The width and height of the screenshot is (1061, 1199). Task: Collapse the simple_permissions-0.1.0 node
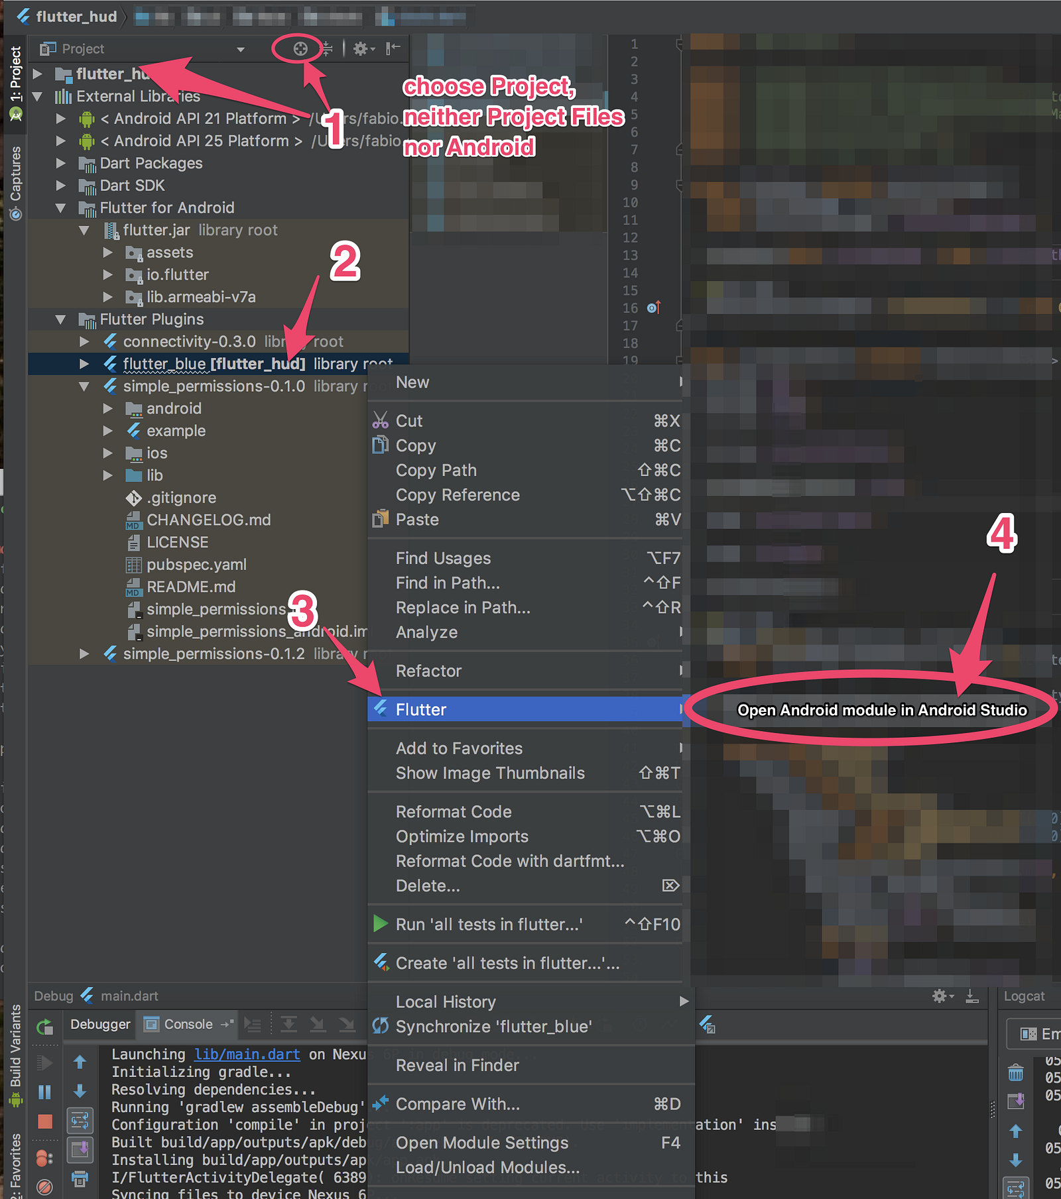click(84, 386)
